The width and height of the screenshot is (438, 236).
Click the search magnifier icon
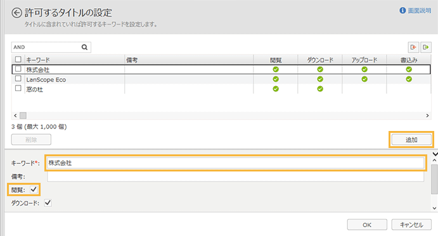click(x=84, y=47)
